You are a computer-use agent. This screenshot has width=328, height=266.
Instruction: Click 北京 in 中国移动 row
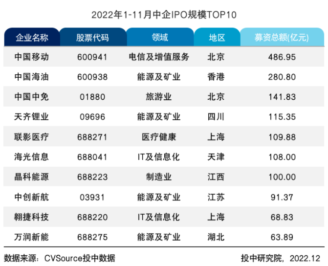click(x=216, y=57)
